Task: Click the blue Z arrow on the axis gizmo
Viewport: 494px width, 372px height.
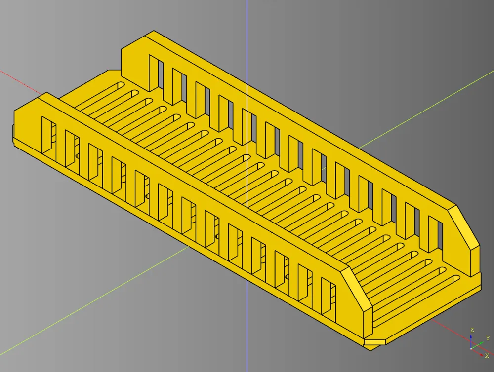Action: 471,337
